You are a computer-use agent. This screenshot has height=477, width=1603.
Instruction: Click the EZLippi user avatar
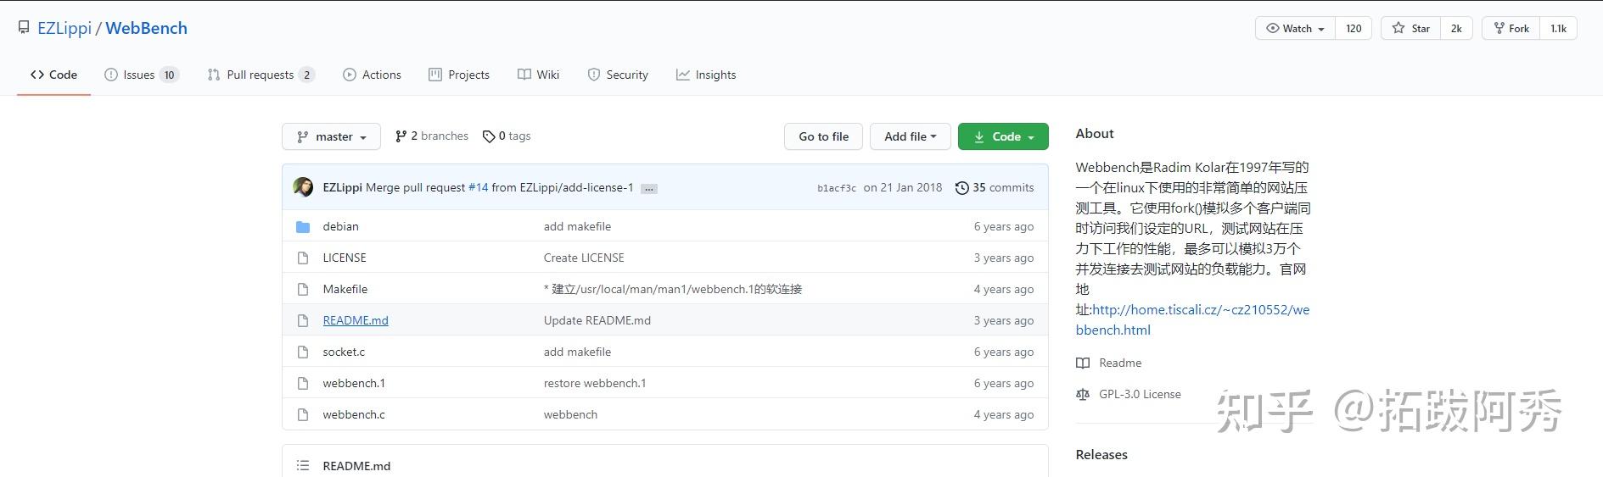(x=303, y=187)
